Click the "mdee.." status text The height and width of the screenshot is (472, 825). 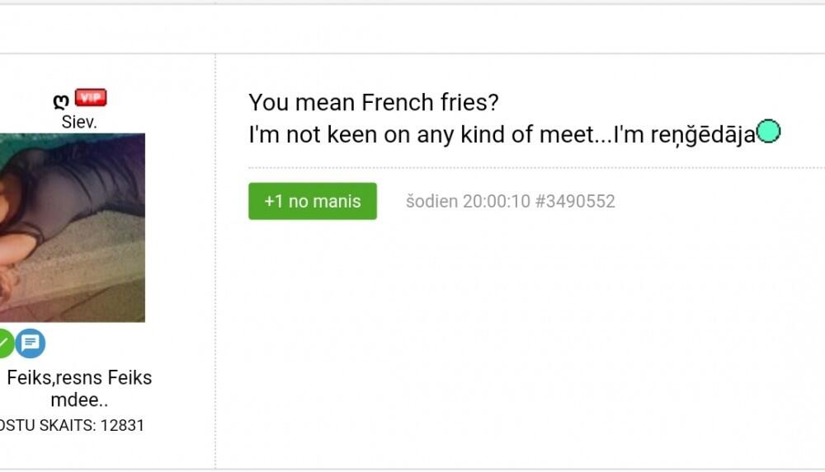(x=79, y=401)
